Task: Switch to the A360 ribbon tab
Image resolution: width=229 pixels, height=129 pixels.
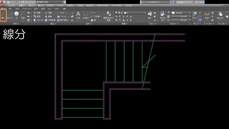Action: coord(57,9)
